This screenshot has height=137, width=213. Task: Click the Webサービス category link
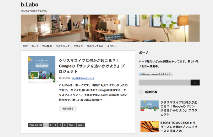point(88,78)
